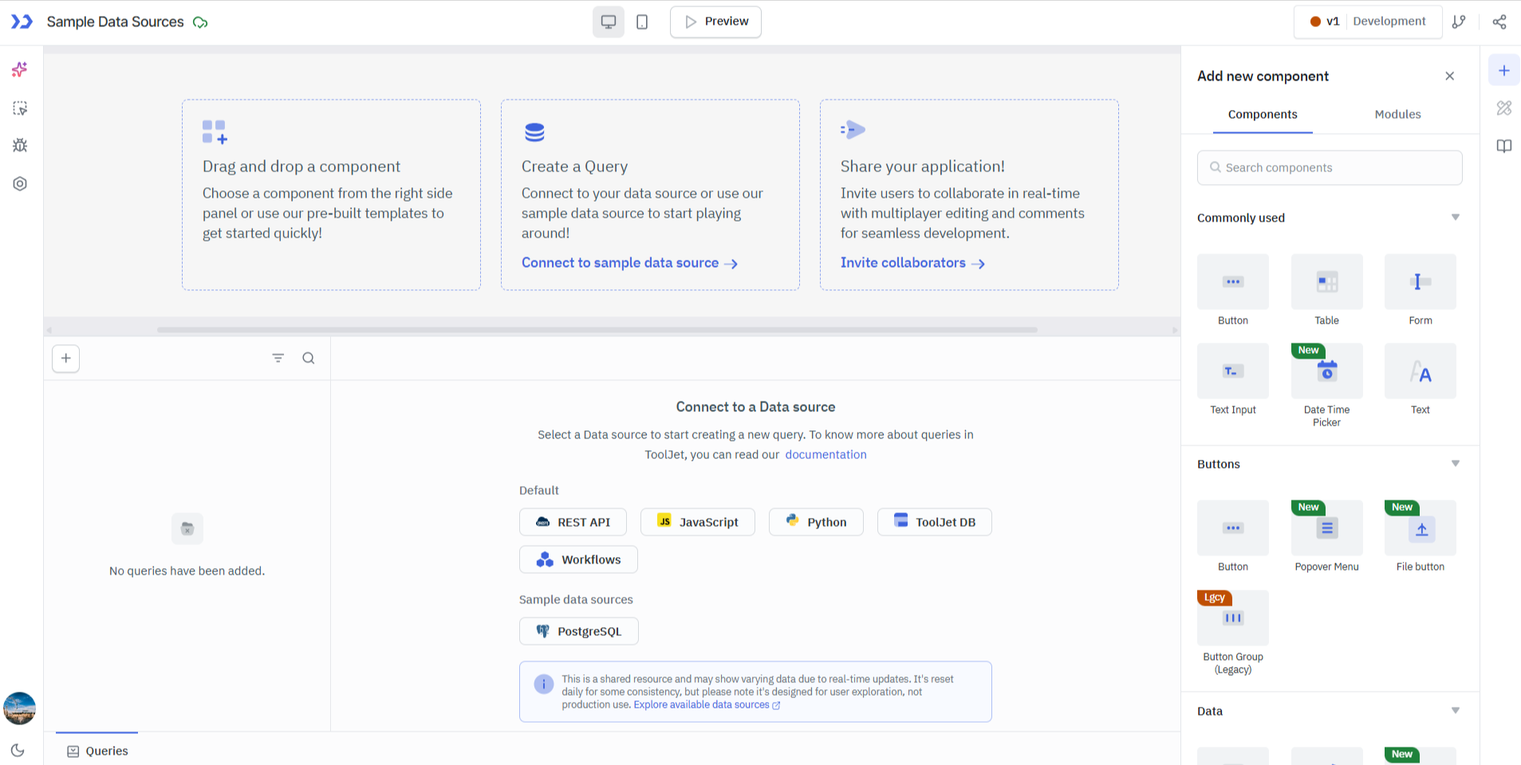Click the empty queries placeholder icon
This screenshot has height=765, width=1521.
[187, 528]
